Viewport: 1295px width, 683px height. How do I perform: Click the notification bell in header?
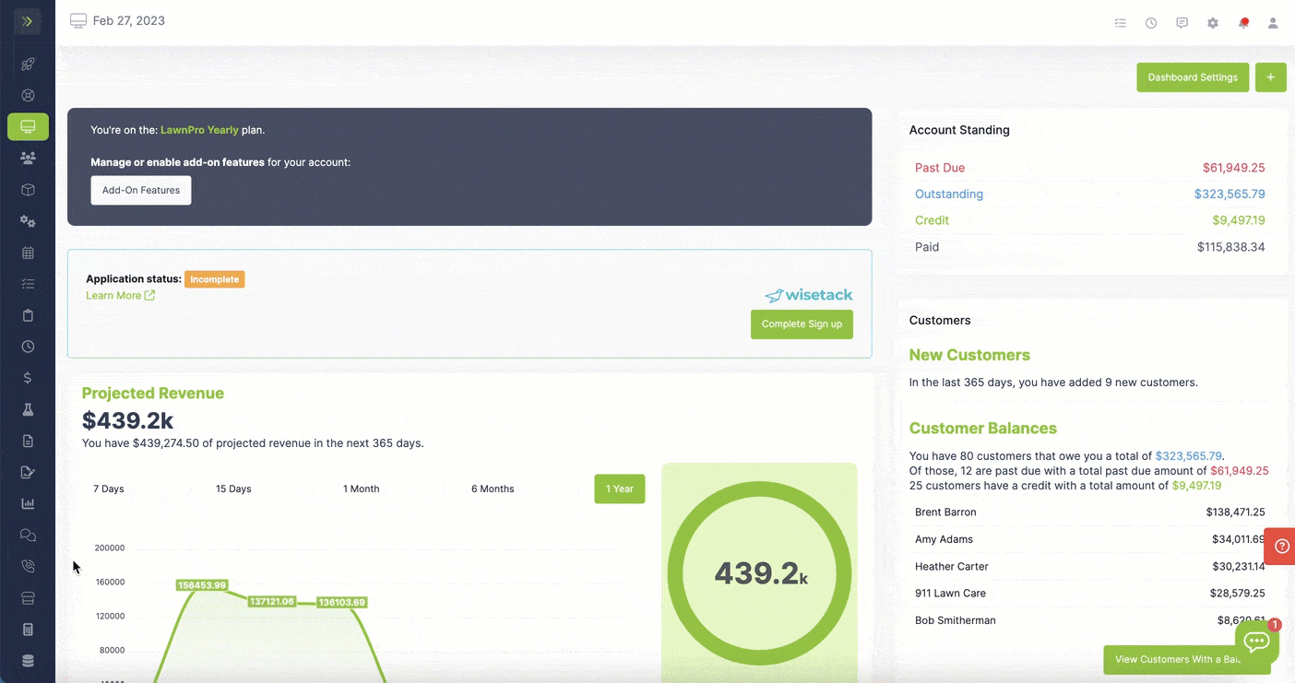pyautogui.click(x=1243, y=23)
